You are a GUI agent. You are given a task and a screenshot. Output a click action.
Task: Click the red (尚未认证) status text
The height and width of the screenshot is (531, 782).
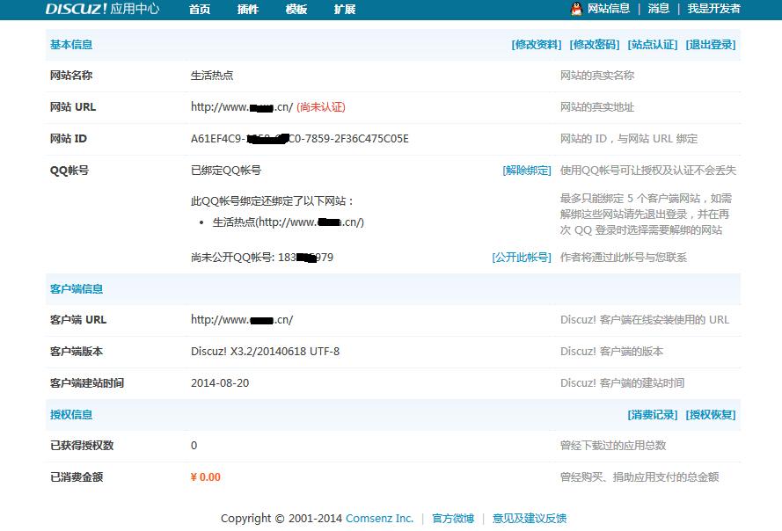pyautogui.click(x=321, y=107)
